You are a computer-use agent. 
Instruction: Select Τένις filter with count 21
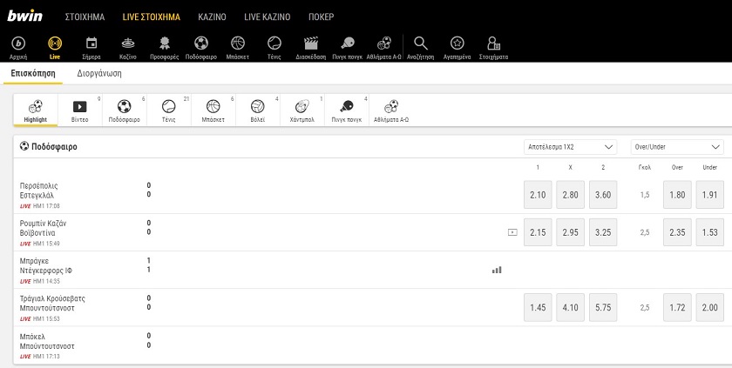[168, 110]
